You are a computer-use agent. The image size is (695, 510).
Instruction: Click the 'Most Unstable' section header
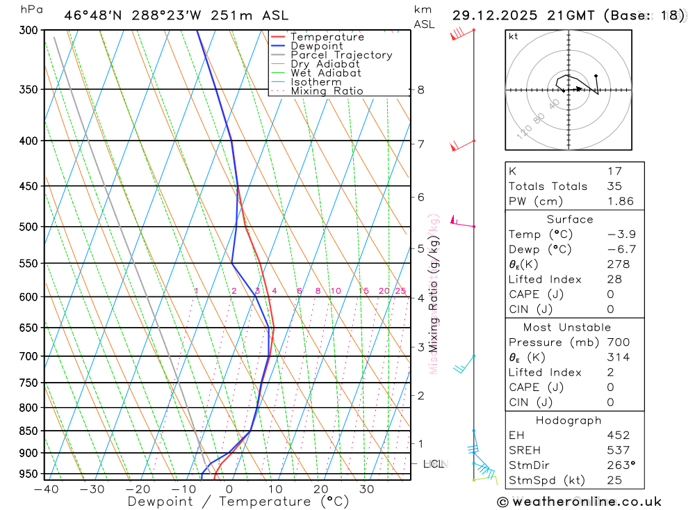(x=567, y=328)
